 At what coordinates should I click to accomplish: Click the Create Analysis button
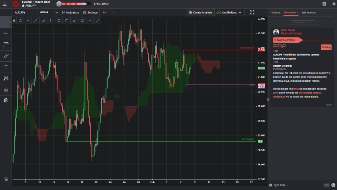[x=201, y=12]
